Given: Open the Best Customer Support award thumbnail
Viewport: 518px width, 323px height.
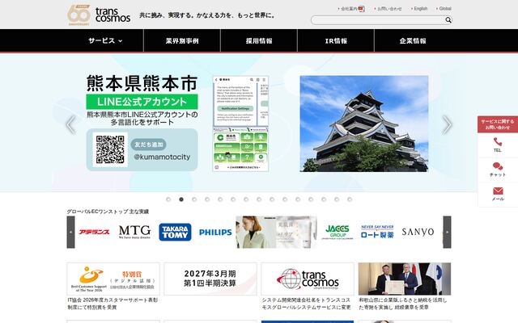Looking at the screenshot, I should (x=113, y=279).
